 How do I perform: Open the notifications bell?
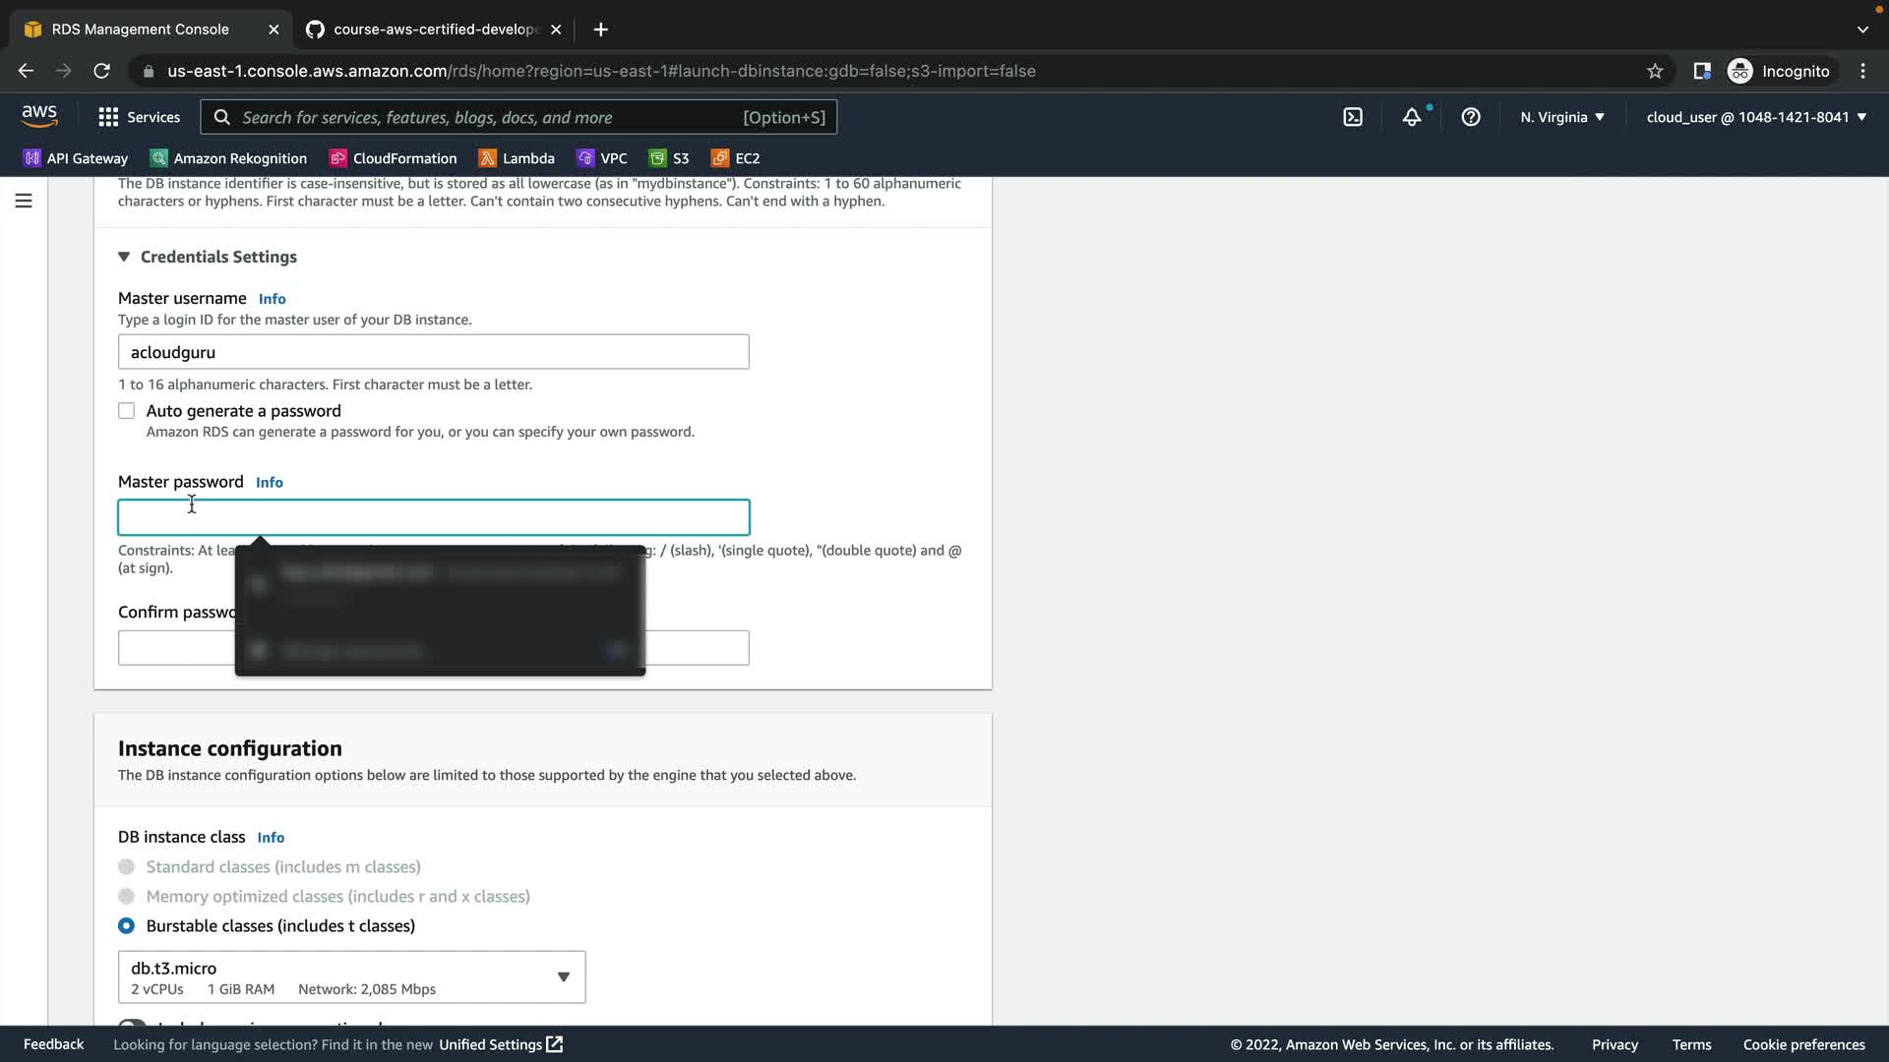coord(1412,117)
